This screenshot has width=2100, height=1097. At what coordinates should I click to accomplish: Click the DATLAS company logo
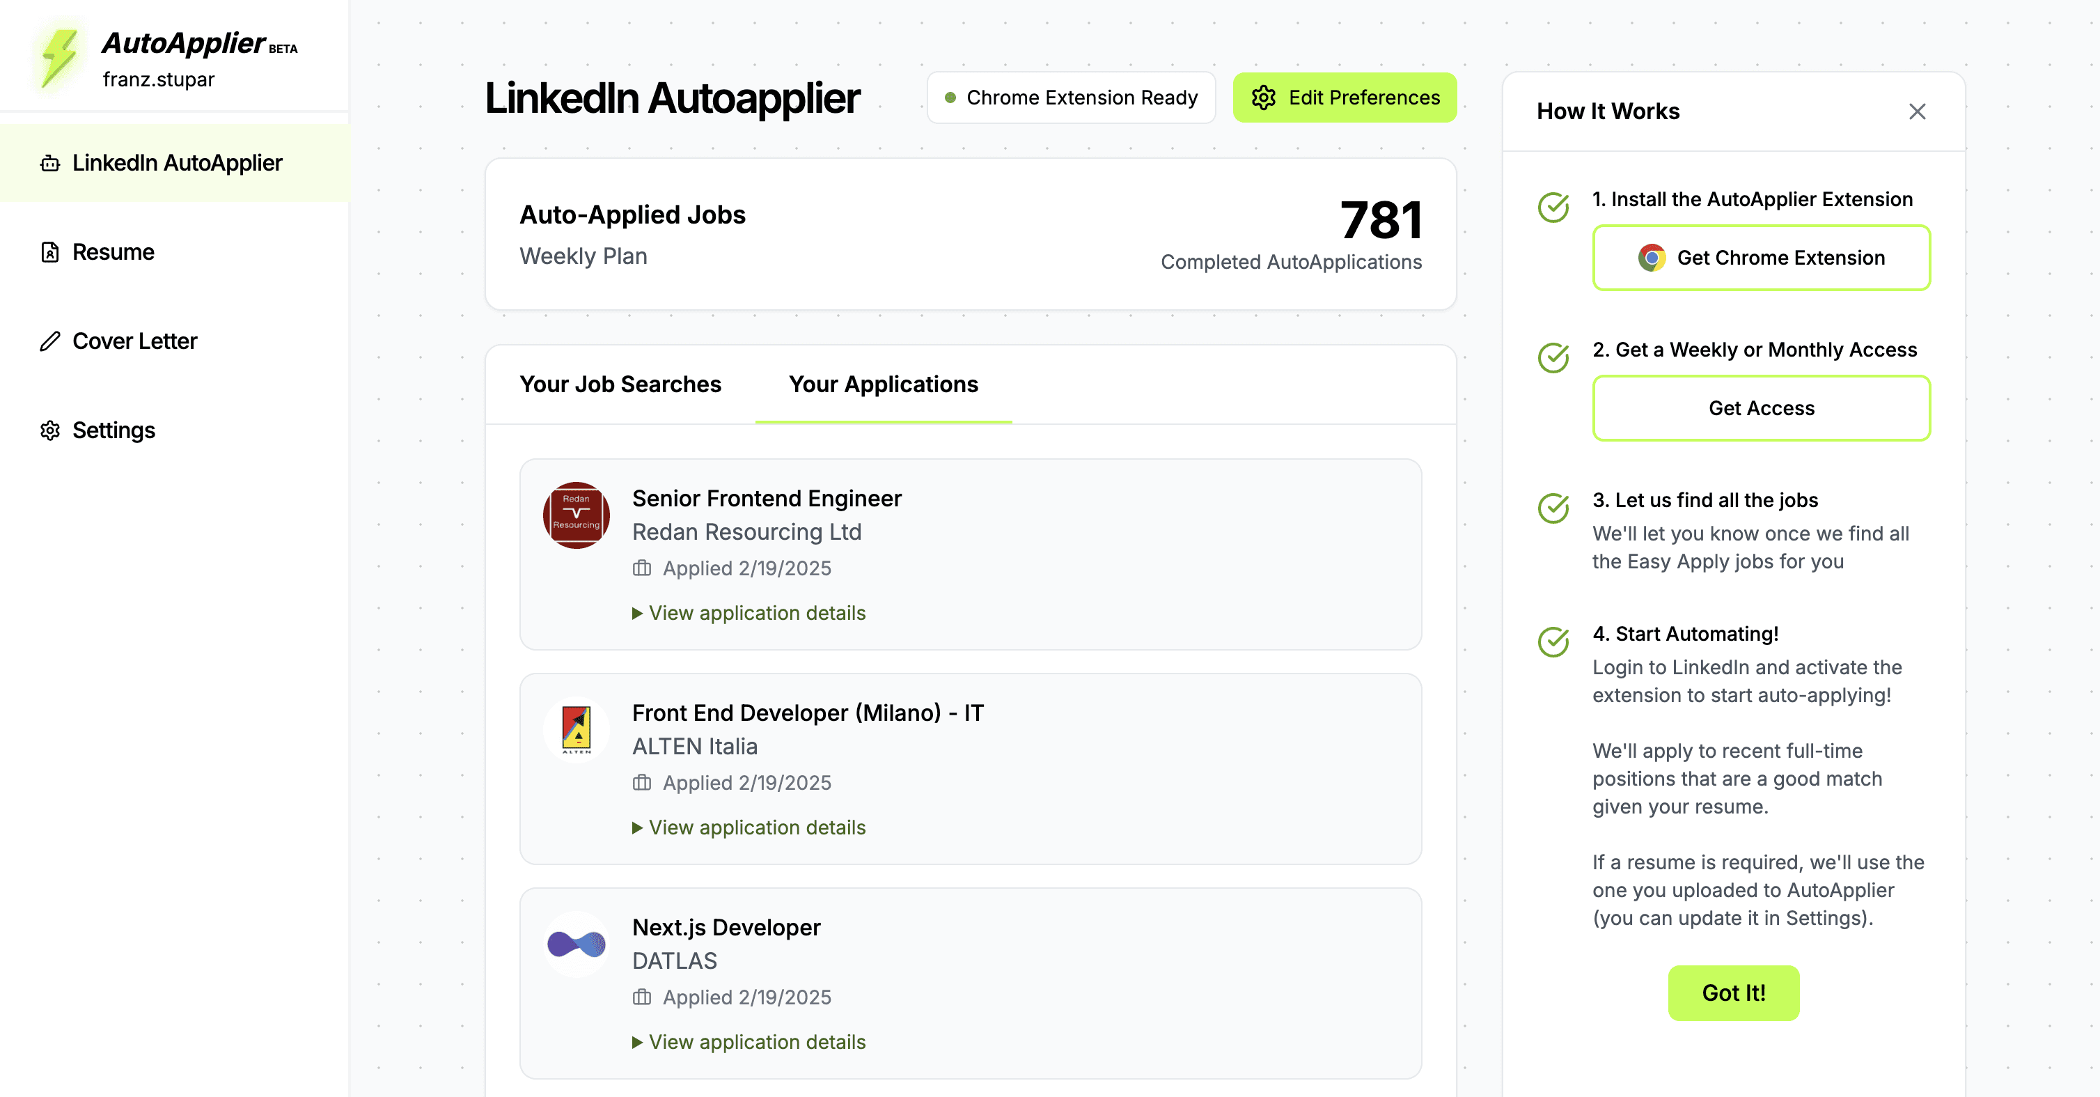[577, 944]
